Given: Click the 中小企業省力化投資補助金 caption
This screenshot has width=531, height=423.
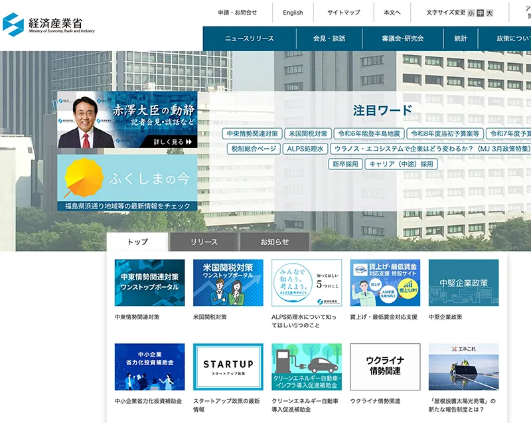Looking at the screenshot, I should tap(148, 401).
